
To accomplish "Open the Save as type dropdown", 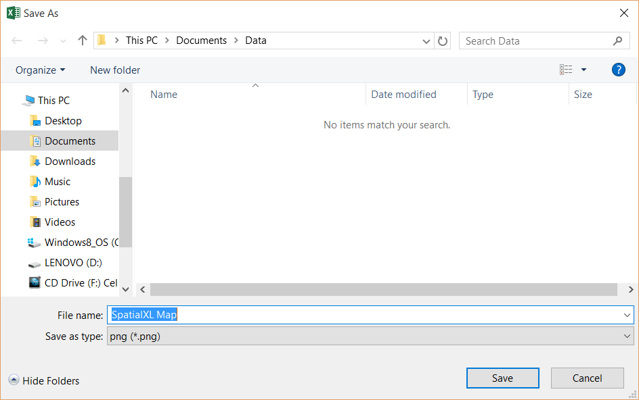I will [x=371, y=336].
